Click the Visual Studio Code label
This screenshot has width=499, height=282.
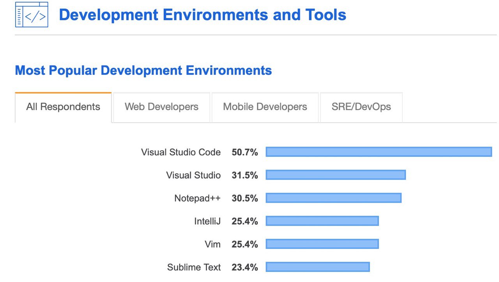[x=181, y=152]
